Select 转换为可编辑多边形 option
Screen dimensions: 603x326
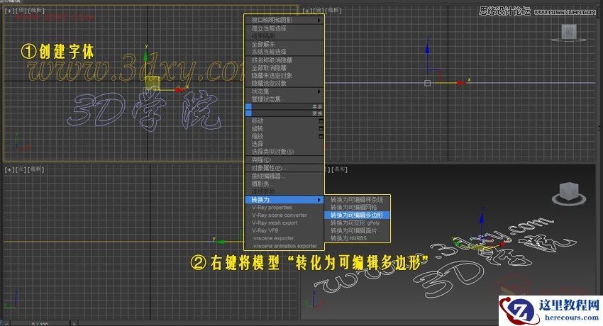358,215
